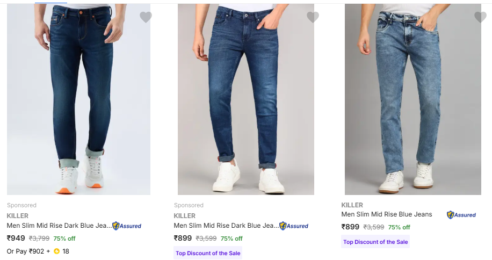Toggle wishlist heart on ₹899 dark blue jeans
This screenshot has width=492, height=260.
313,17
